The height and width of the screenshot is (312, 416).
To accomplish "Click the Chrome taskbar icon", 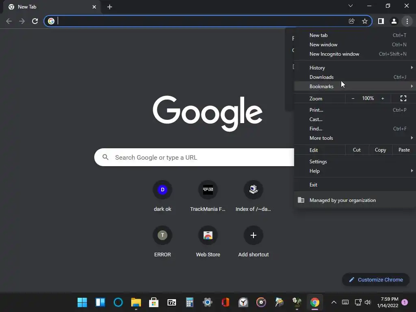I will click(315, 302).
